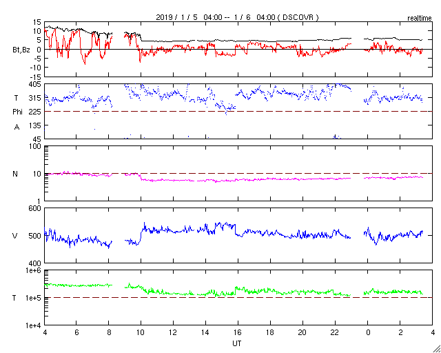Click the 600 value on velocity axis
The width and height of the screenshot is (441, 353).
click(33, 209)
